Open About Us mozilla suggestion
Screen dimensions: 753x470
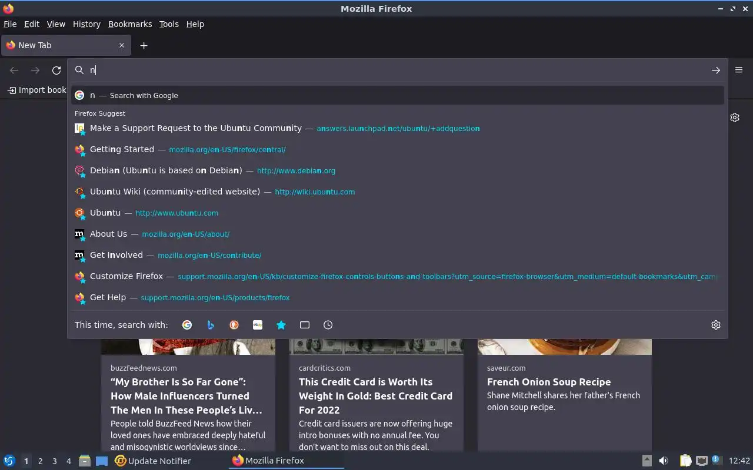point(398,234)
